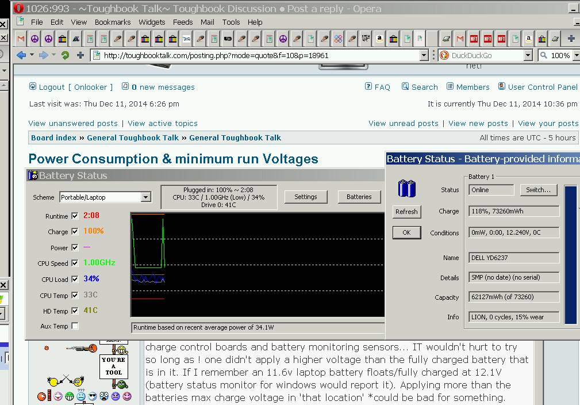
Task: Open the Feeds menu
Action: (183, 22)
